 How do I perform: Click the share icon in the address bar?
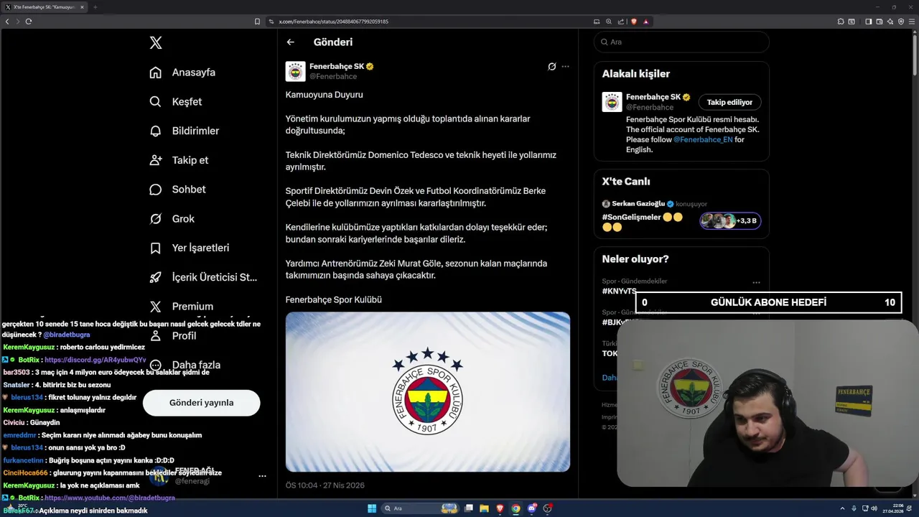pyautogui.click(x=621, y=22)
